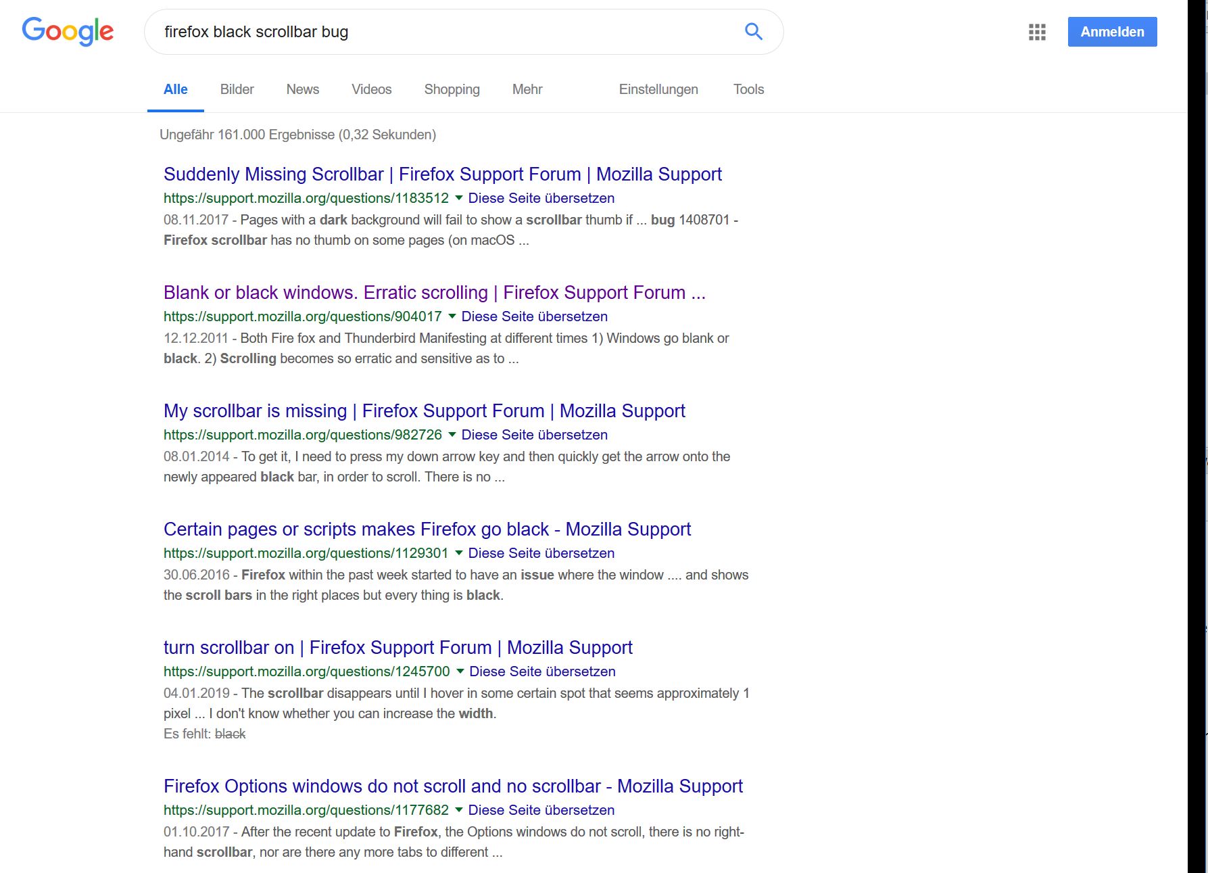
Task: Translate the Blank or black windows page
Action: (535, 316)
